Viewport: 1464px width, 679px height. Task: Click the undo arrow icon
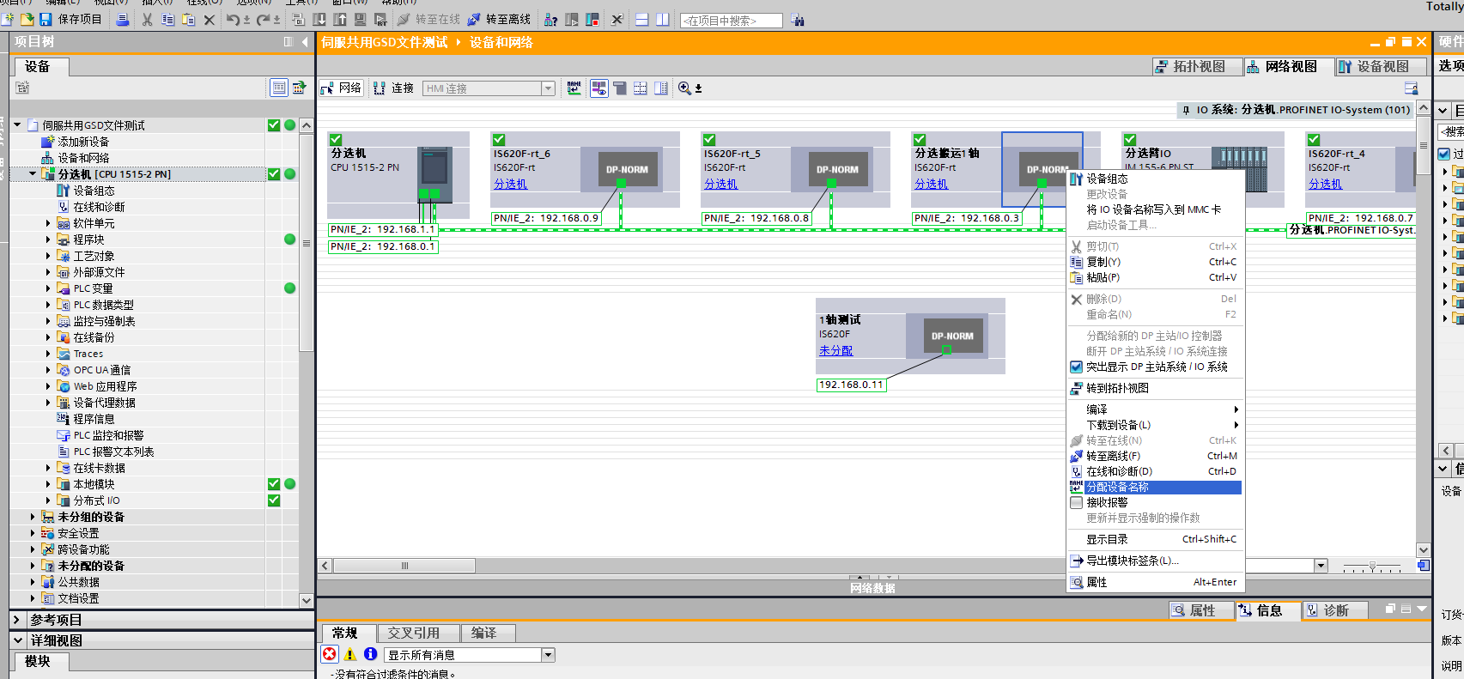[233, 19]
